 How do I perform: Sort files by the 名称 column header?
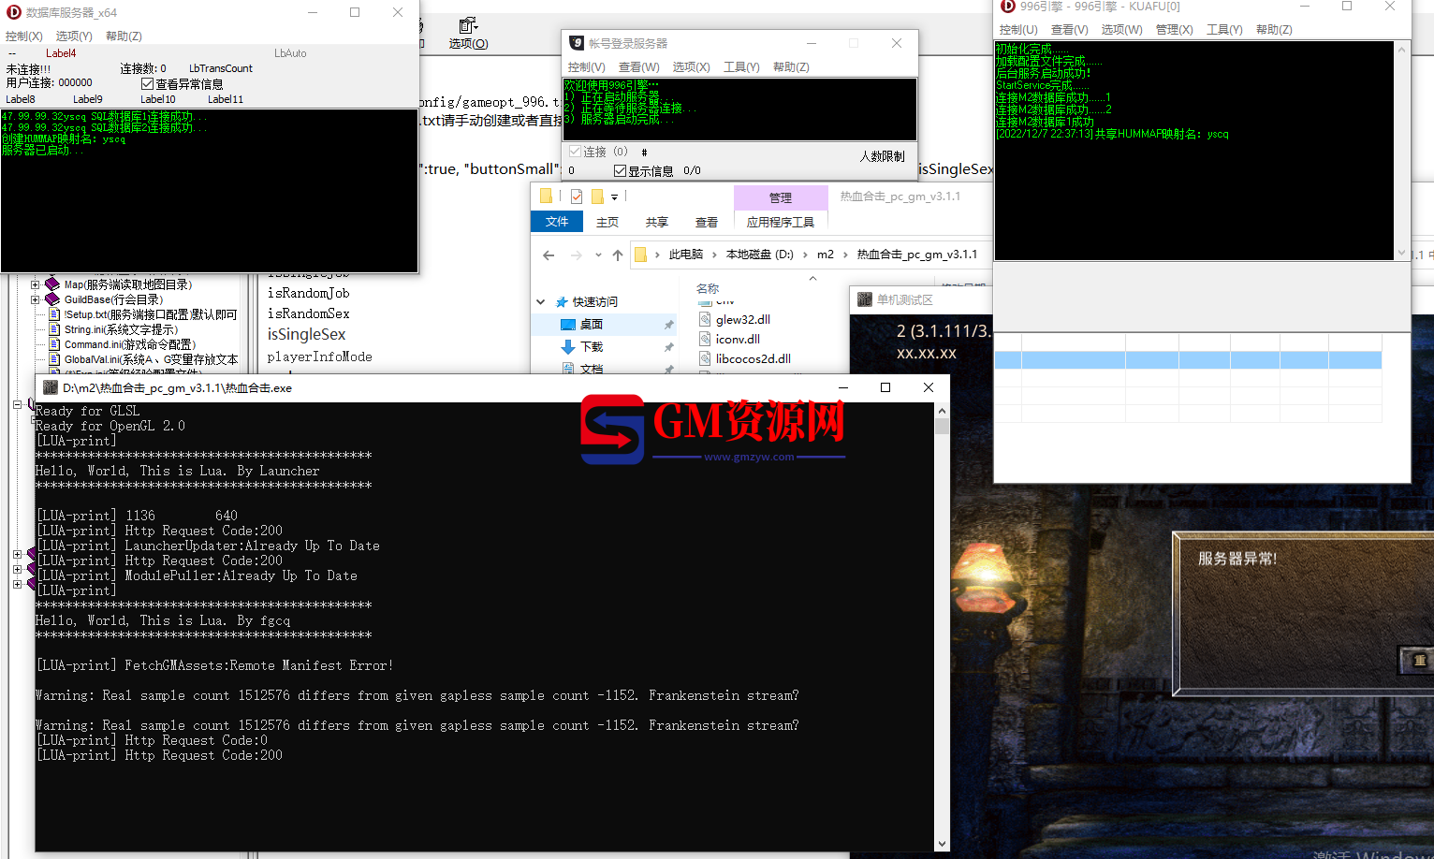click(x=708, y=288)
